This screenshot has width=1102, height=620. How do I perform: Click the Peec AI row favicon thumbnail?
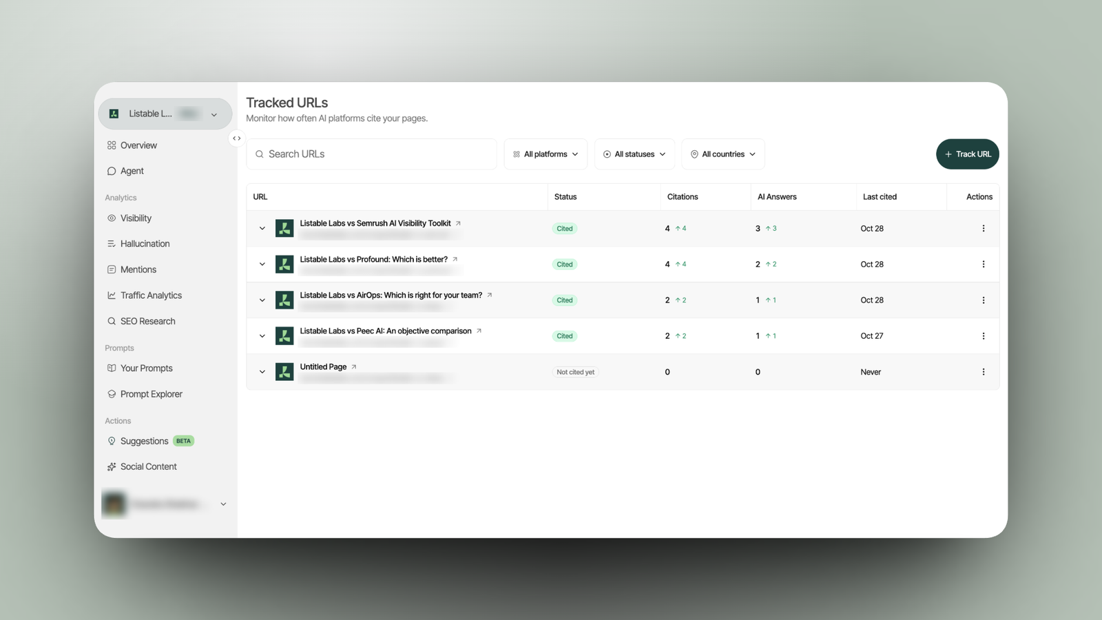pyautogui.click(x=284, y=336)
